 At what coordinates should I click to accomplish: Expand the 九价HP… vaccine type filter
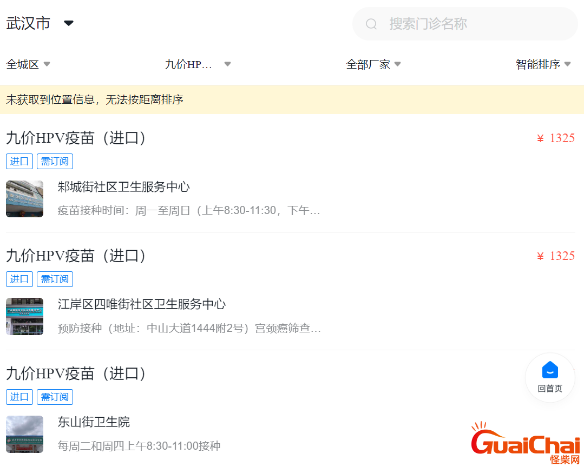(198, 64)
